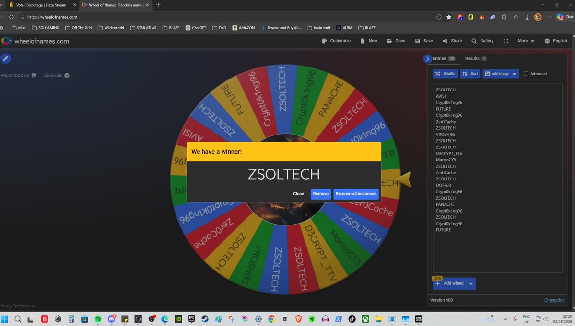575x326 pixels.
Task: Click Remove all instances button
Action: coord(356,194)
